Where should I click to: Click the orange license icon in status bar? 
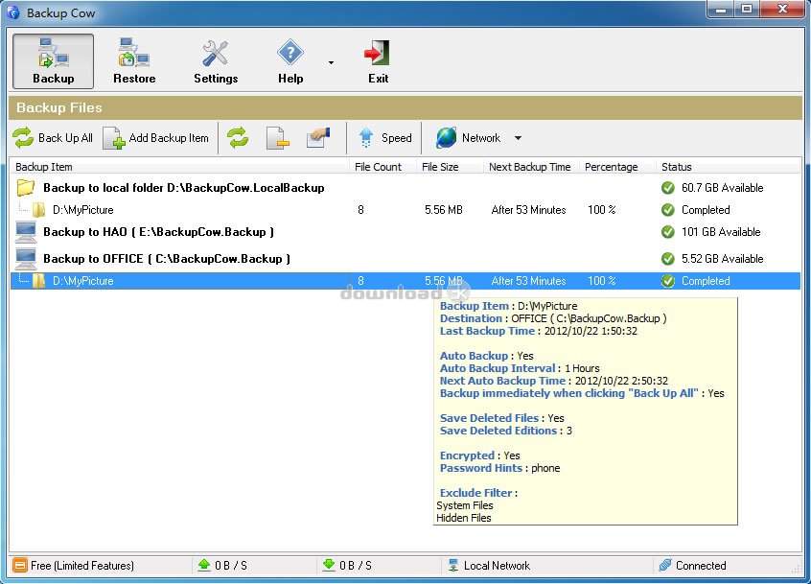click(20, 566)
